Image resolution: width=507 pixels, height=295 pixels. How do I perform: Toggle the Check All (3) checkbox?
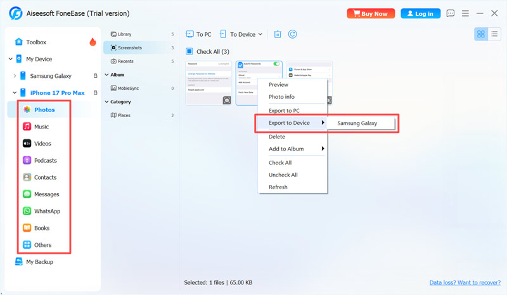189,51
